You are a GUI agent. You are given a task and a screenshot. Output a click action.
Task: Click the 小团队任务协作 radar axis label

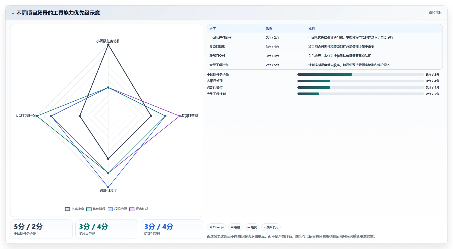pyautogui.click(x=108, y=41)
